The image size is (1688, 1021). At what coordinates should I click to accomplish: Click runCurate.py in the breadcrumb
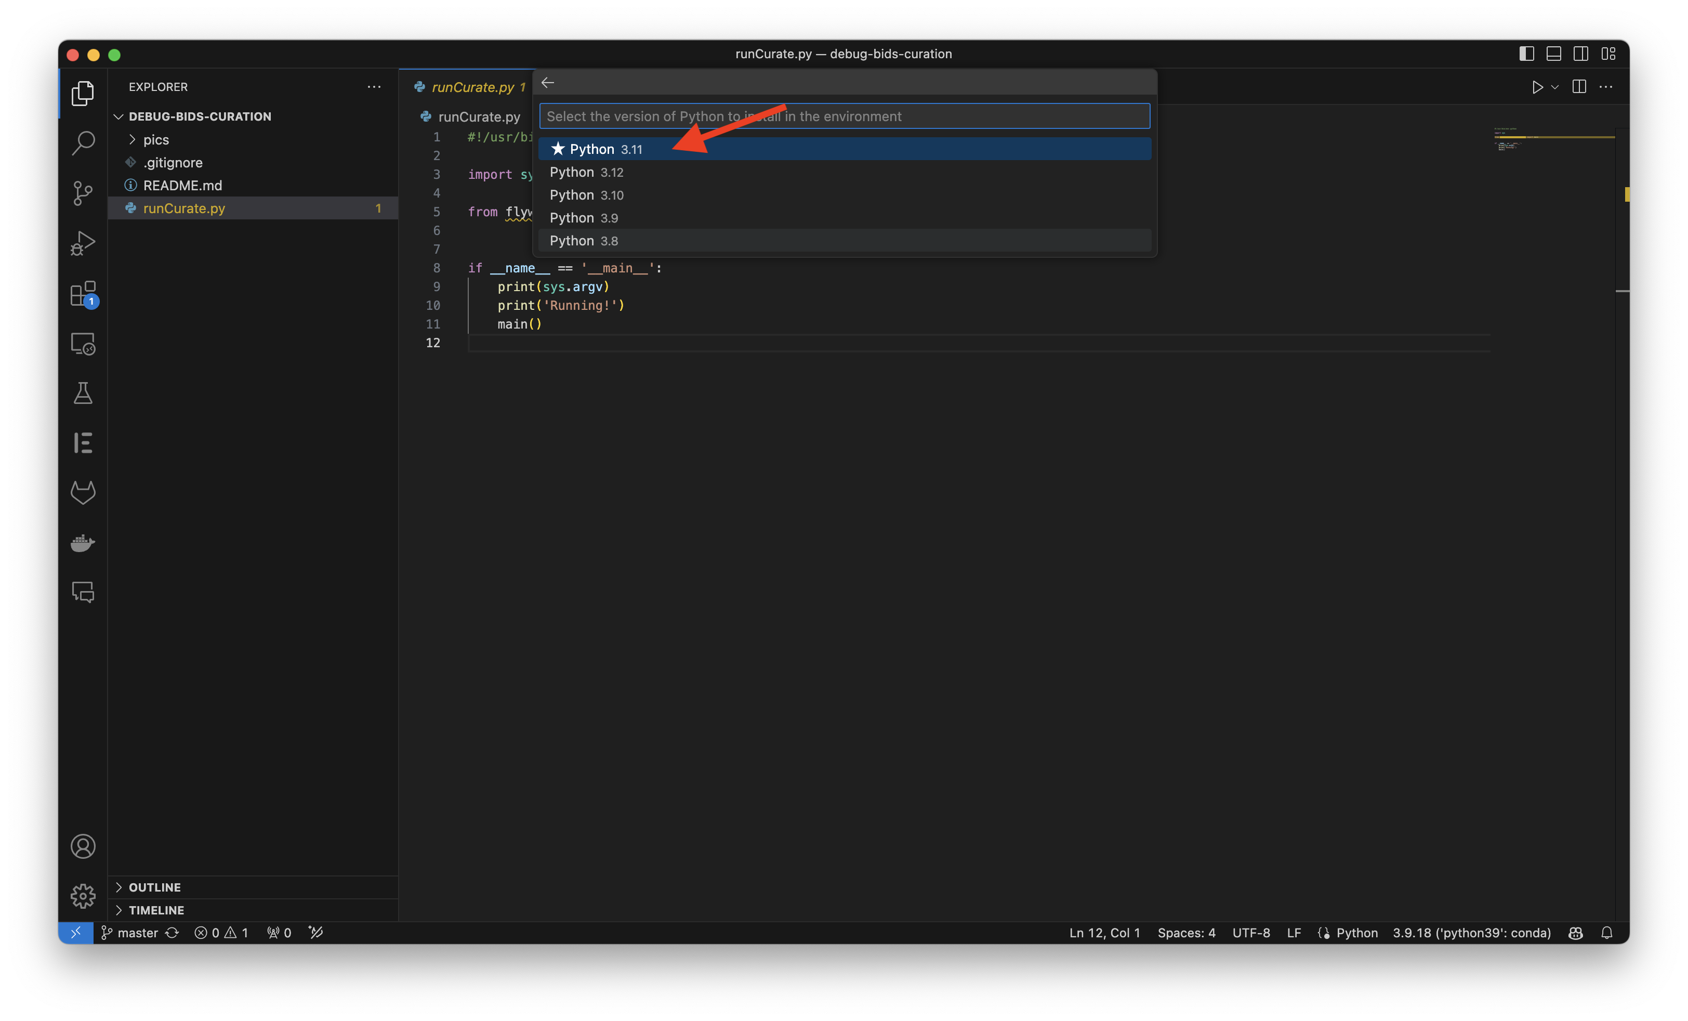click(x=479, y=116)
